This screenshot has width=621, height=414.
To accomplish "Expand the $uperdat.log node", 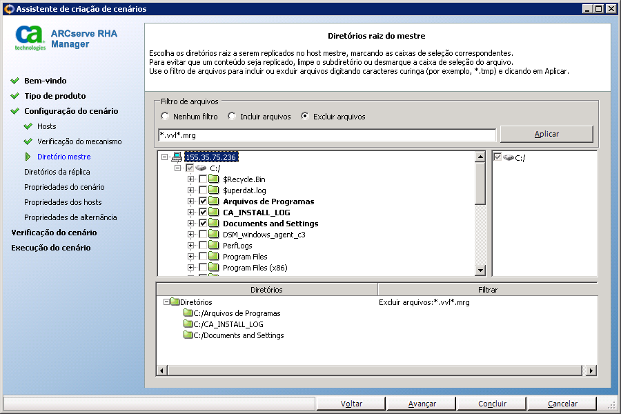I will coord(191,190).
